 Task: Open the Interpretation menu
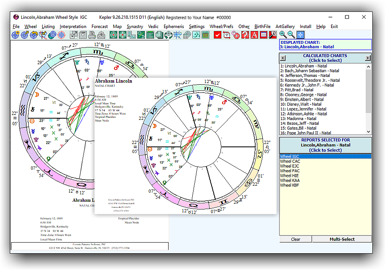click(x=73, y=27)
